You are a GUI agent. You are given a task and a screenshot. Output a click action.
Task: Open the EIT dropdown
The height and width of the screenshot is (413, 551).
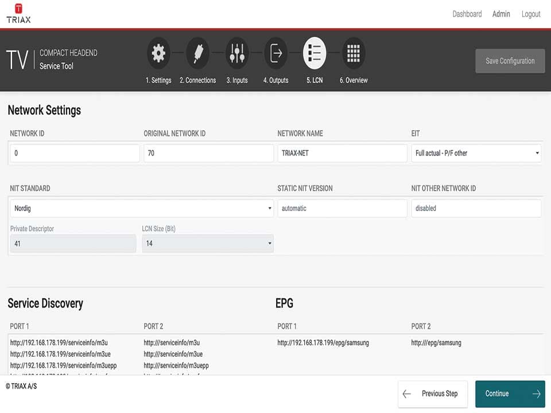(476, 153)
